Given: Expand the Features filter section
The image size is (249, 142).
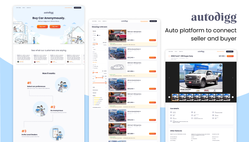Looking at the screenshot, I should [x=100, y=93].
